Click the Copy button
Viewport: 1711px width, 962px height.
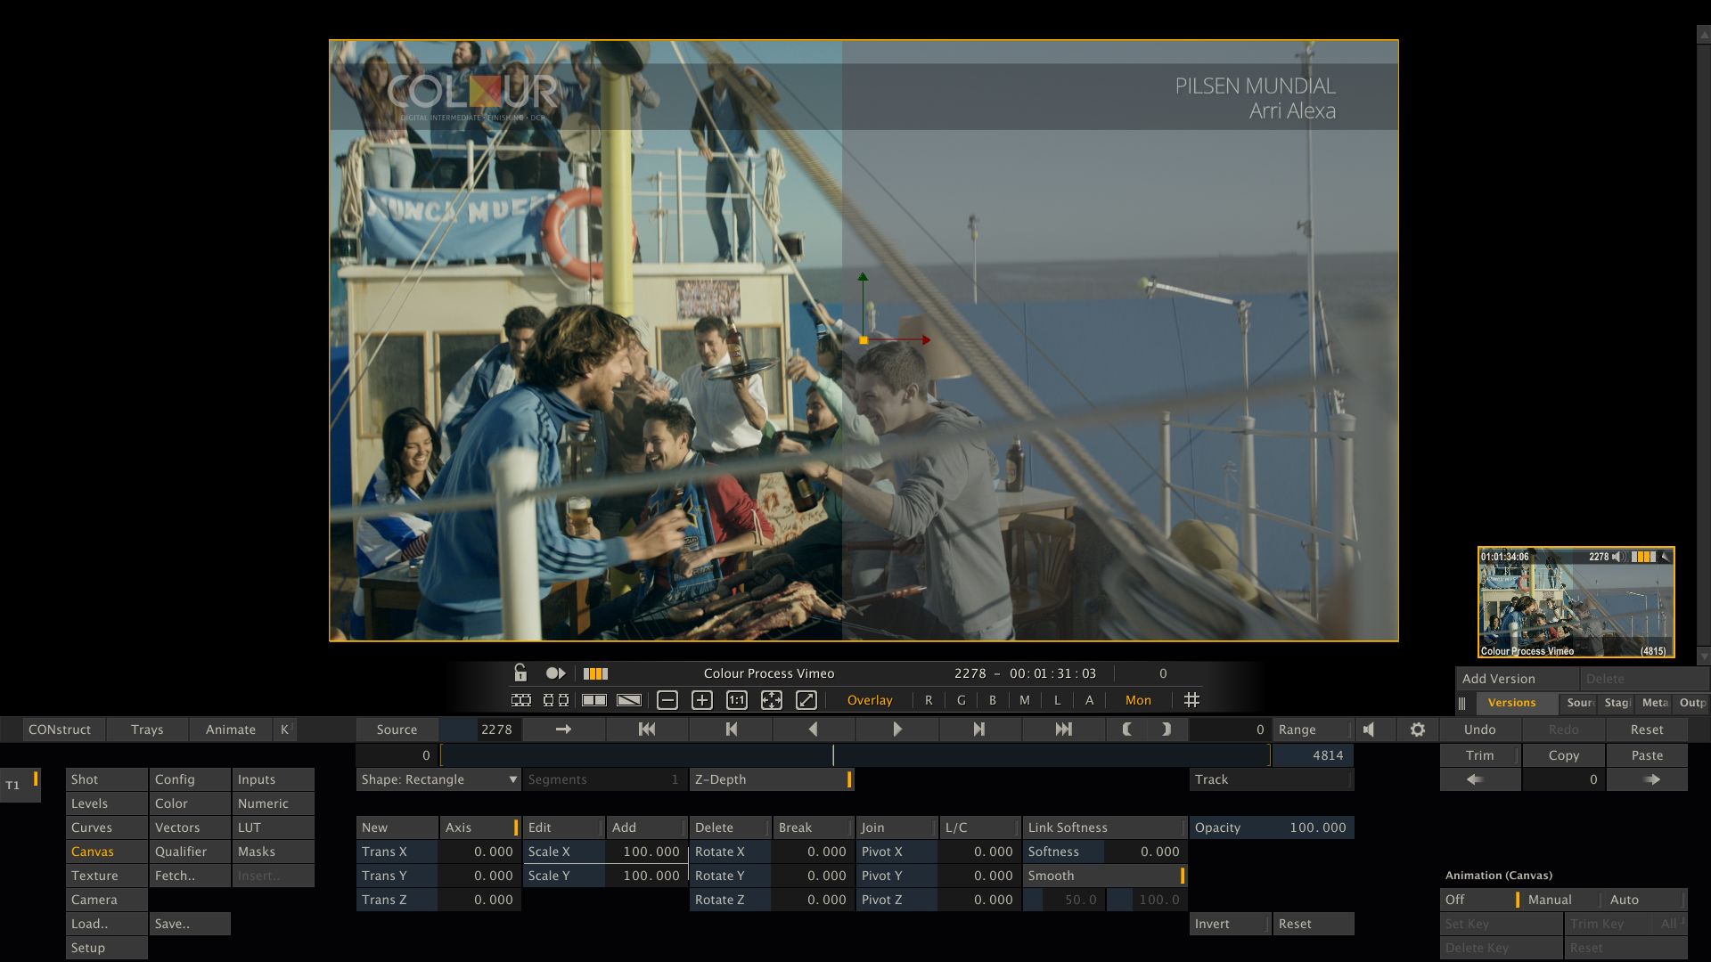(x=1563, y=755)
